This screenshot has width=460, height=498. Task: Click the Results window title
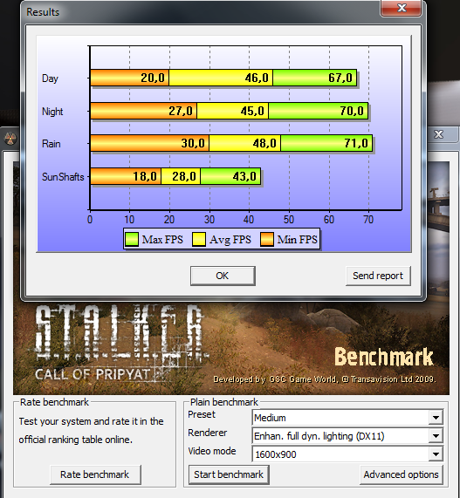[x=43, y=12]
